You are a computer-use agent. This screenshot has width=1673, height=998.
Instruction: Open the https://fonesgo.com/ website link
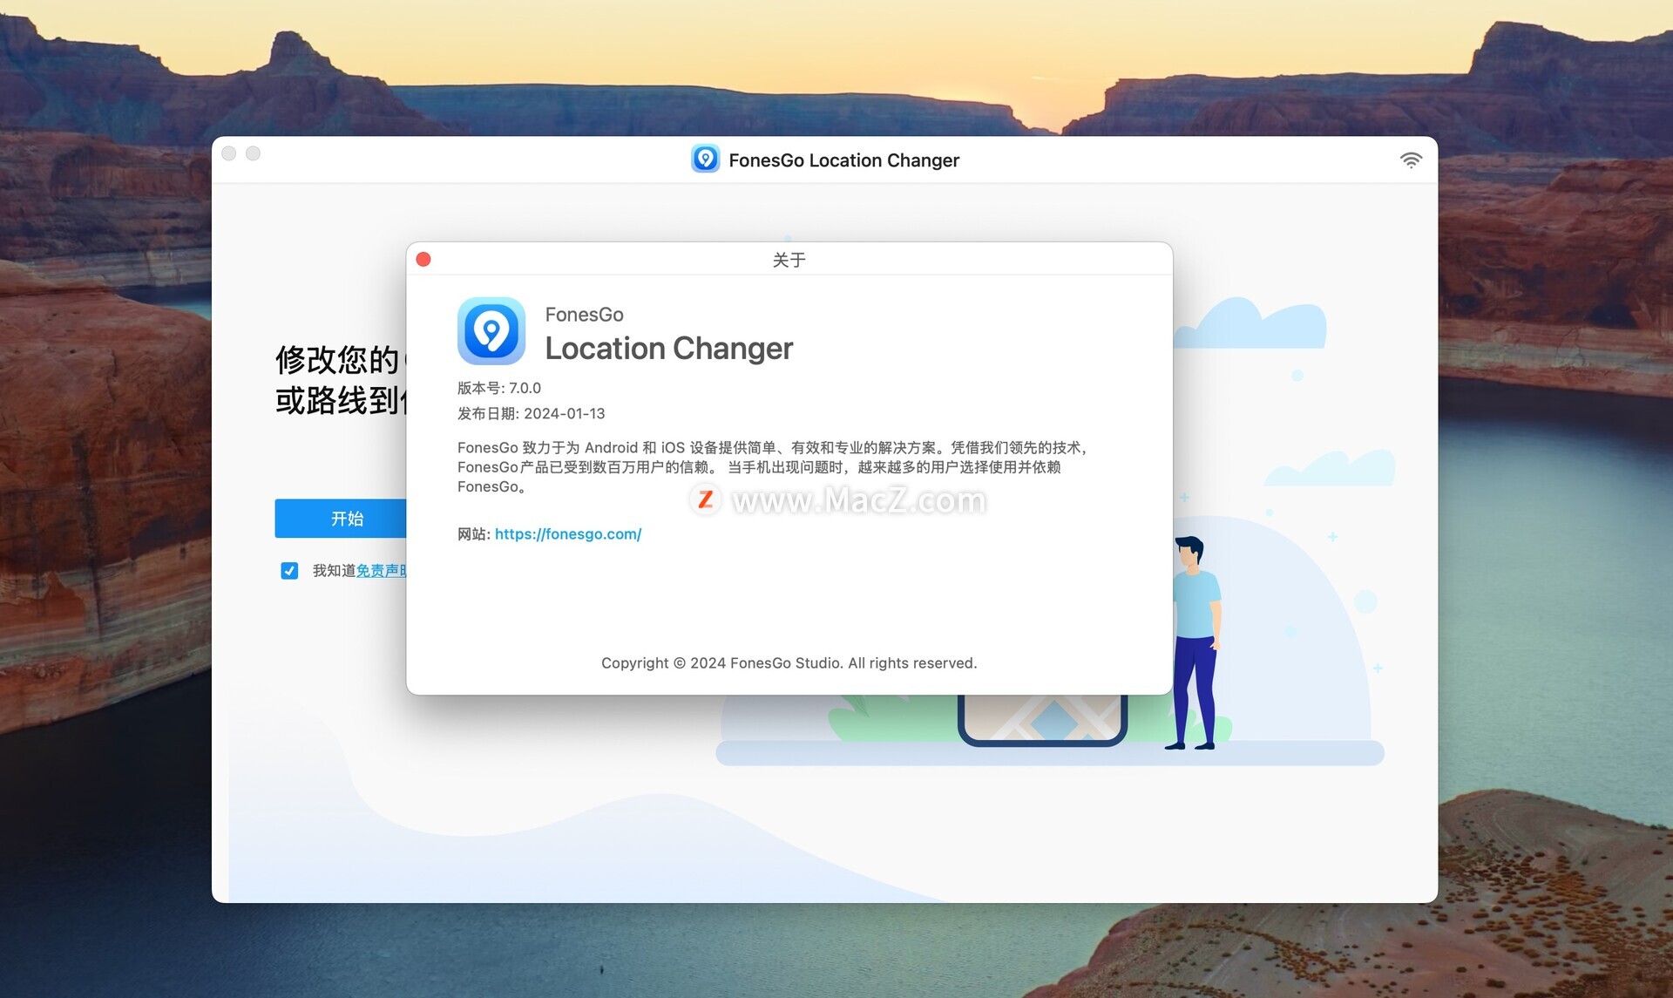568,534
